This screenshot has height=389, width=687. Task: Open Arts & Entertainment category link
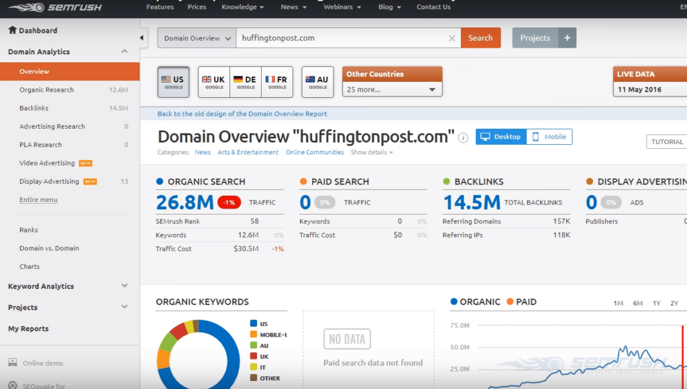[x=248, y=152]
